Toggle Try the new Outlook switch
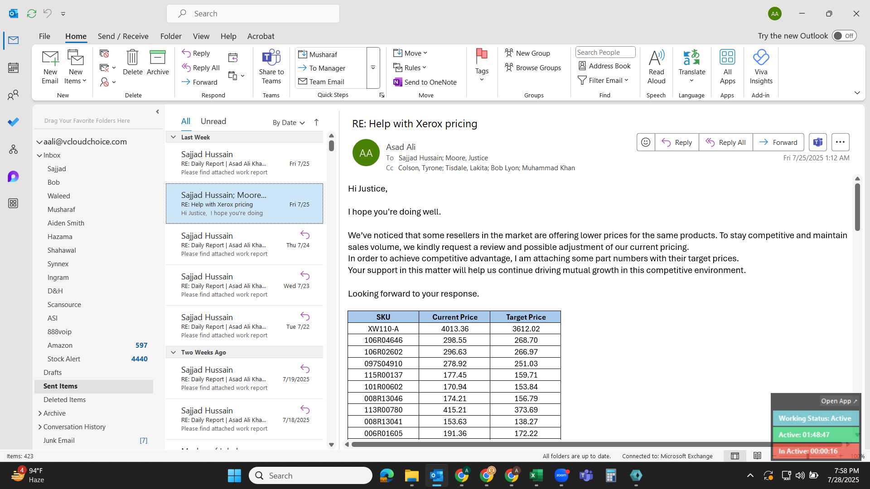 pyautogui.click(x=844, y=36)
